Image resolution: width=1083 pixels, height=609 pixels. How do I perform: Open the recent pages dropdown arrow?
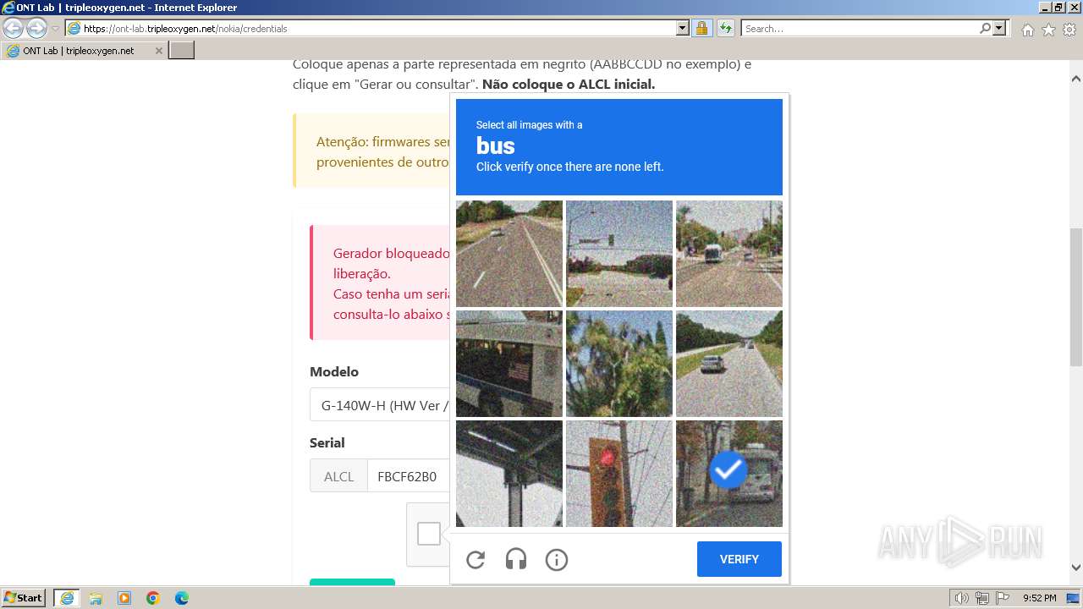point(56,29)
